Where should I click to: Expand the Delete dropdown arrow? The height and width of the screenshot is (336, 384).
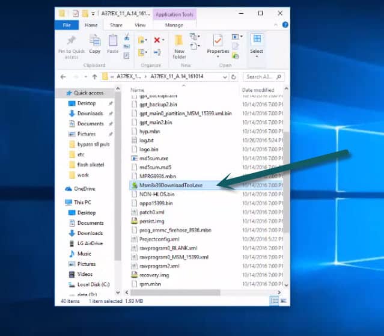tap(163, 40)
